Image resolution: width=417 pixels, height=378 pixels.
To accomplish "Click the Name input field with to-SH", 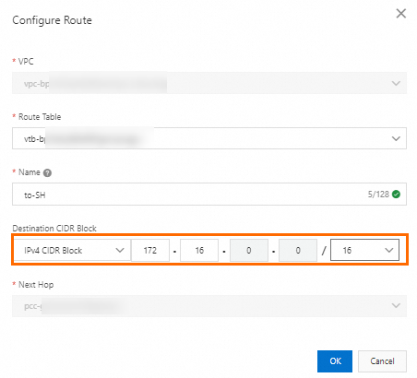I will pyautogui.click(x=209, y=195).
